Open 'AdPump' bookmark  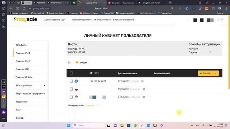click(89, 13)
